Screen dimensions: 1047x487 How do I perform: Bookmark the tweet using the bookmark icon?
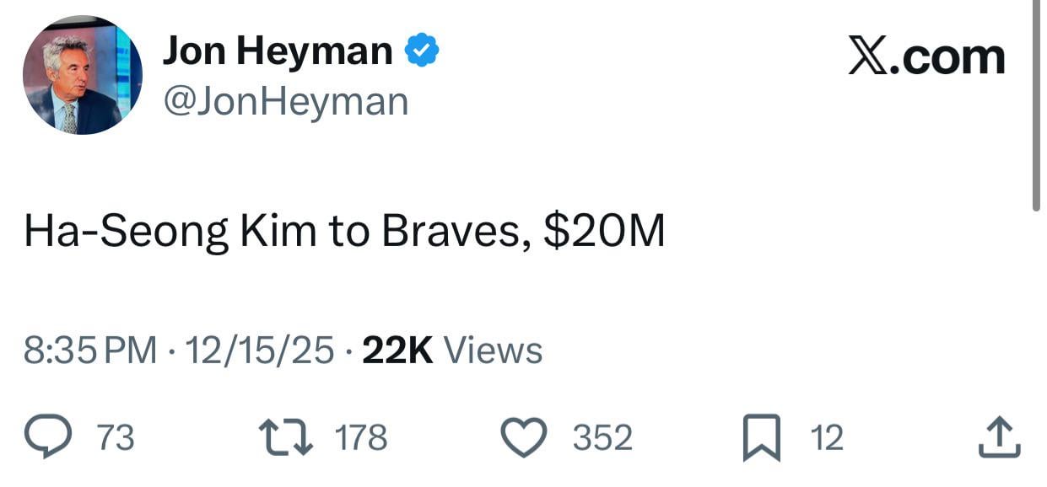pyautogui.click(x=764, y=436)
